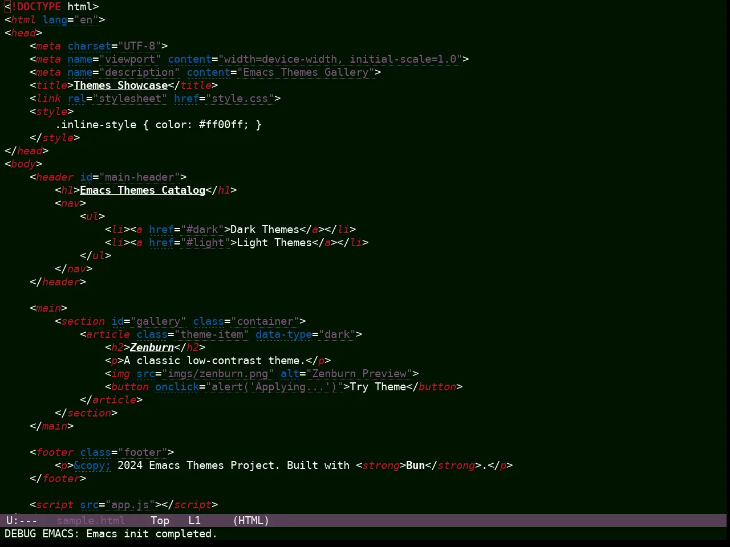Click the "style.css" href value
The width and height of the screenshot is (730, 547).
pos(240,99)
